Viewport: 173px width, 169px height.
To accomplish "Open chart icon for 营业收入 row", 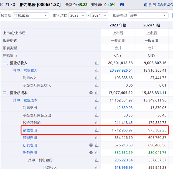I will [x=97, y=71].
